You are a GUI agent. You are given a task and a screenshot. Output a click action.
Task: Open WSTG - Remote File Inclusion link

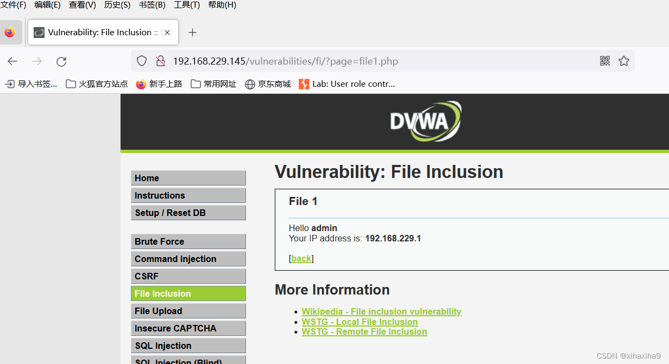364,331
